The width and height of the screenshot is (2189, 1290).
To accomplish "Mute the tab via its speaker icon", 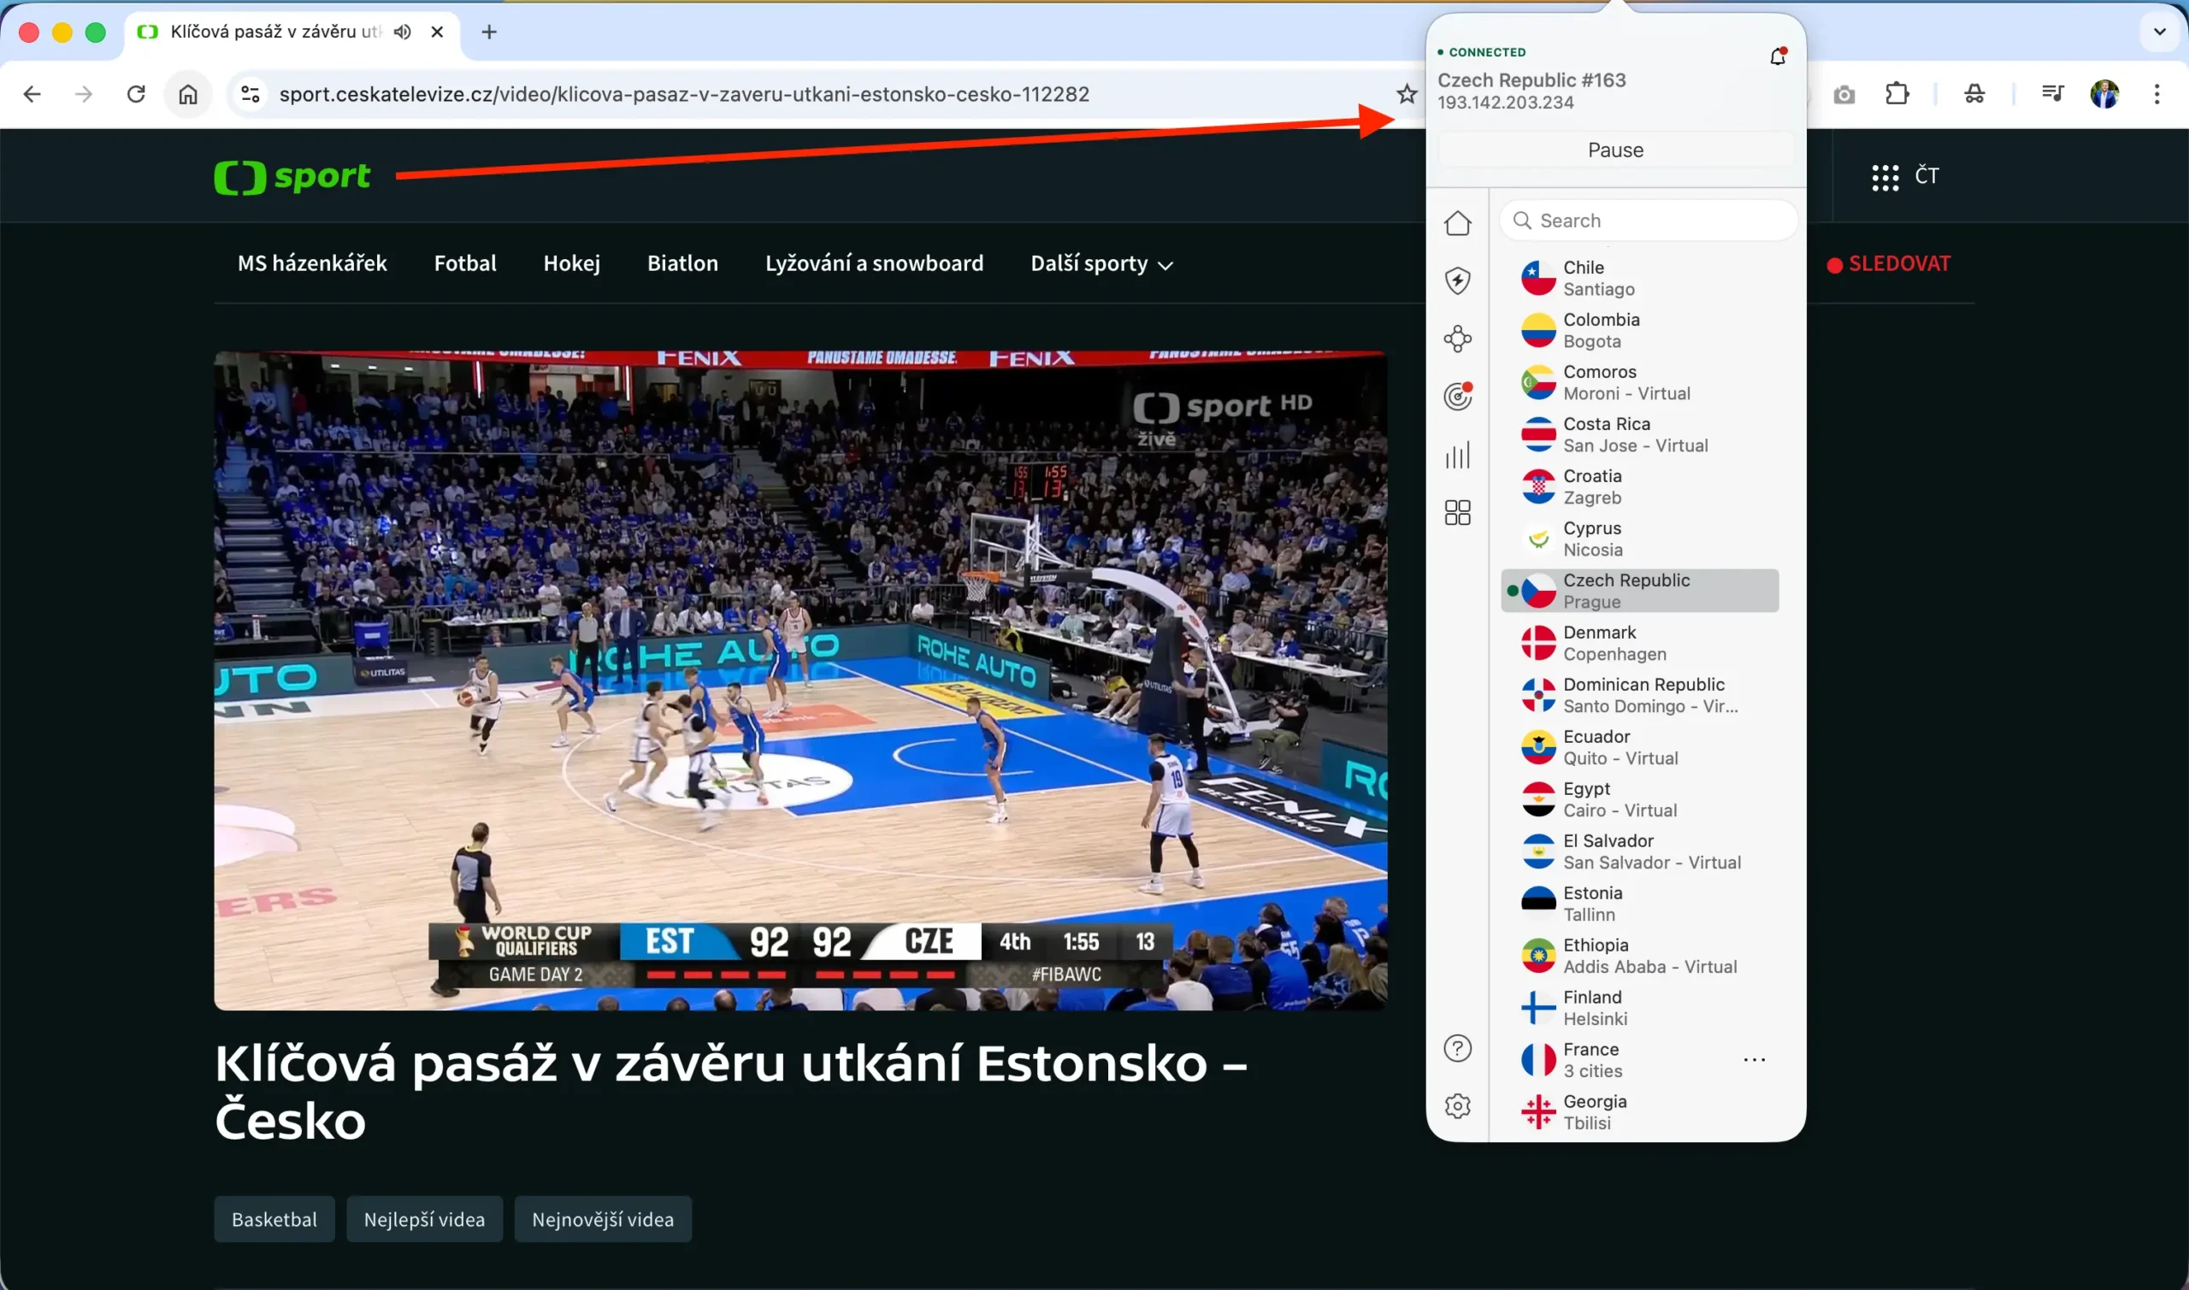I will 401,32.
